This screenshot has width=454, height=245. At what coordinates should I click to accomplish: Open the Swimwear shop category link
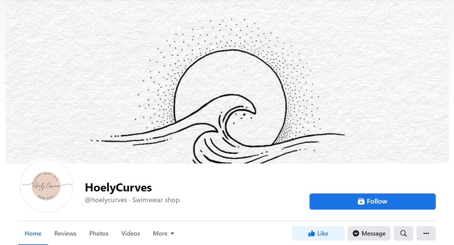coord(156,200)
